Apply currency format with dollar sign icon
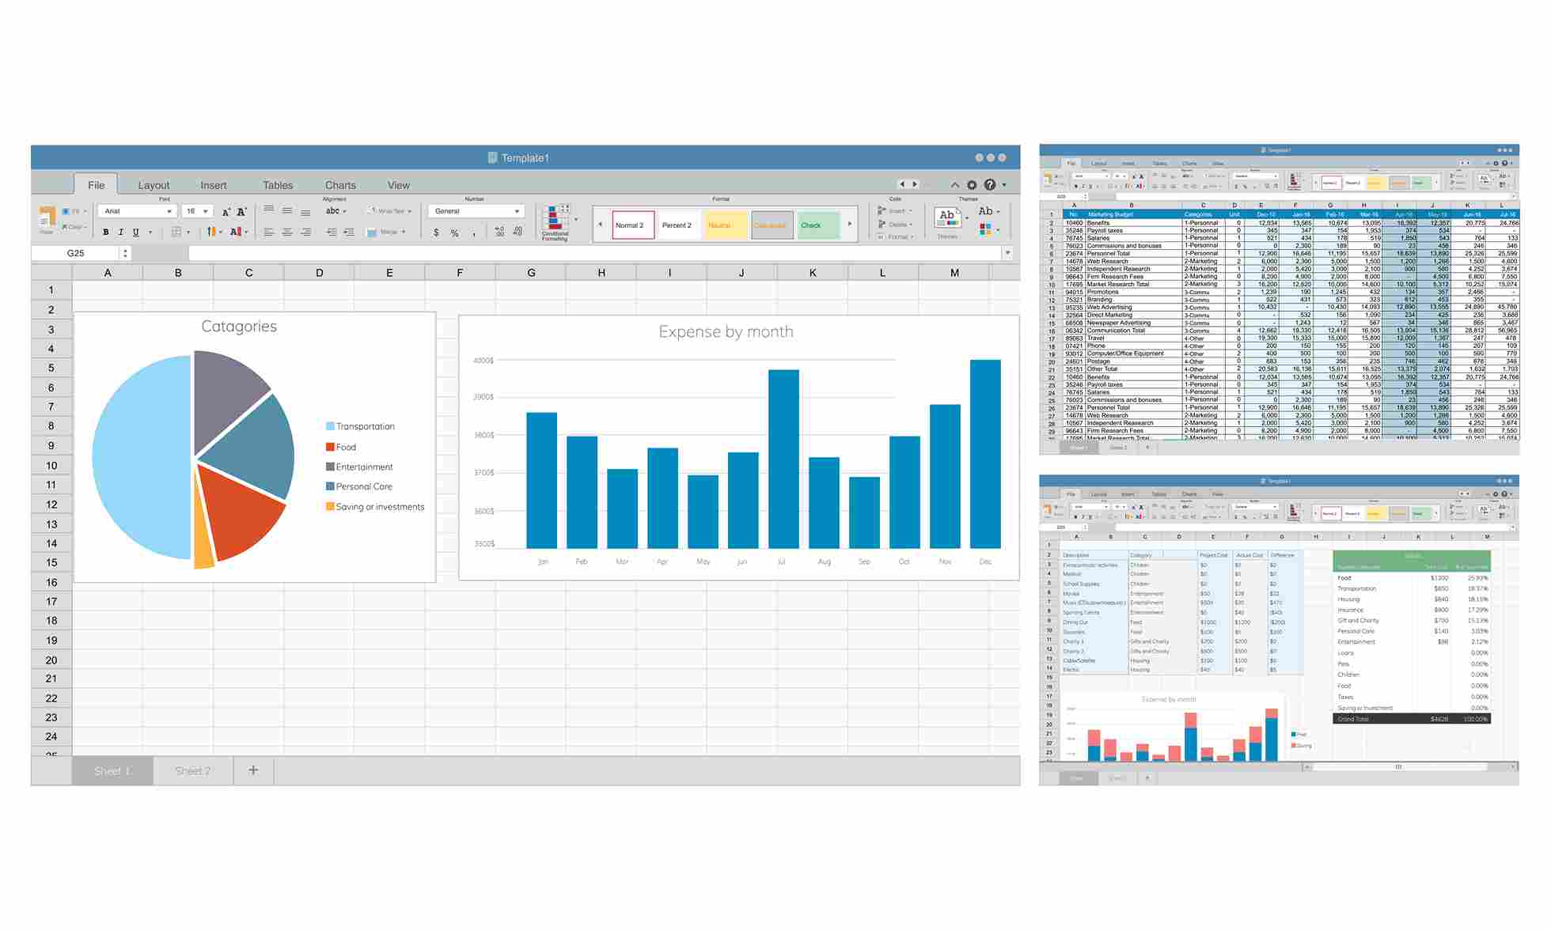 point(436,232)
